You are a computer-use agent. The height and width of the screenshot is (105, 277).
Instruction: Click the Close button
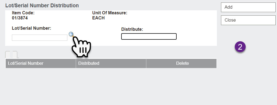tap(248, 20)
